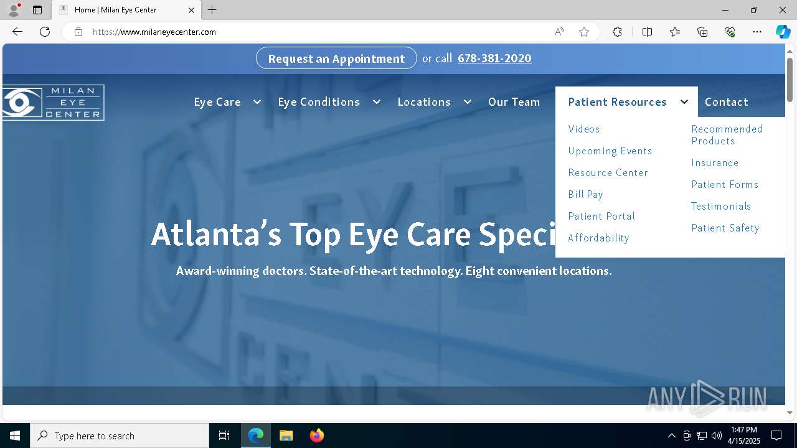This screenshot has width=797, height=448.
Task: Expand Eye Conditions menu chevron
Action: [376, 102]
